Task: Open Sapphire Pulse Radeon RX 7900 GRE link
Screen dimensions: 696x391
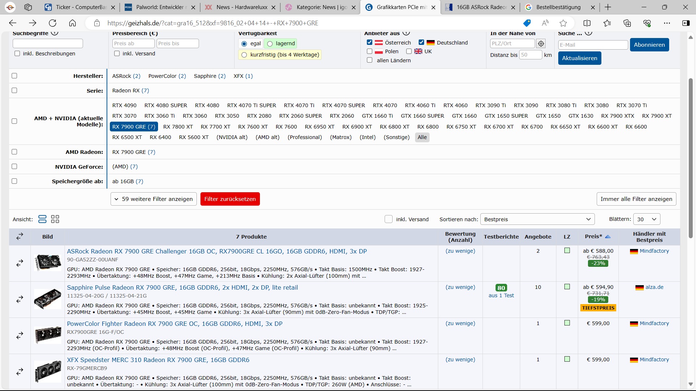Action: click(182, 287)
